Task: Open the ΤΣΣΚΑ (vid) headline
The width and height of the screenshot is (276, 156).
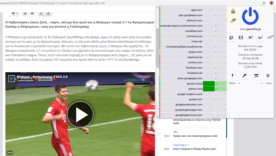Action: 197,121
